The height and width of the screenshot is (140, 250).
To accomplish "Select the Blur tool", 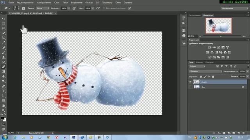I will coord(4,76).
